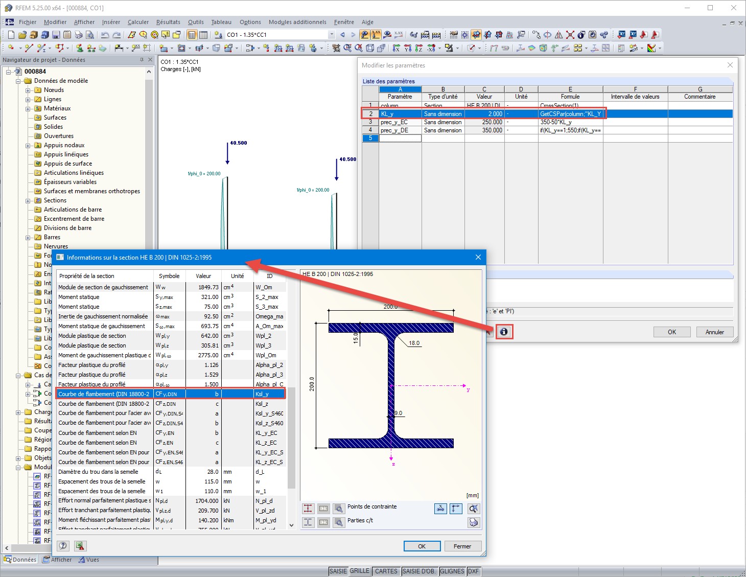
Task: Set view in Y direction icon
Action: coord(408,48)
